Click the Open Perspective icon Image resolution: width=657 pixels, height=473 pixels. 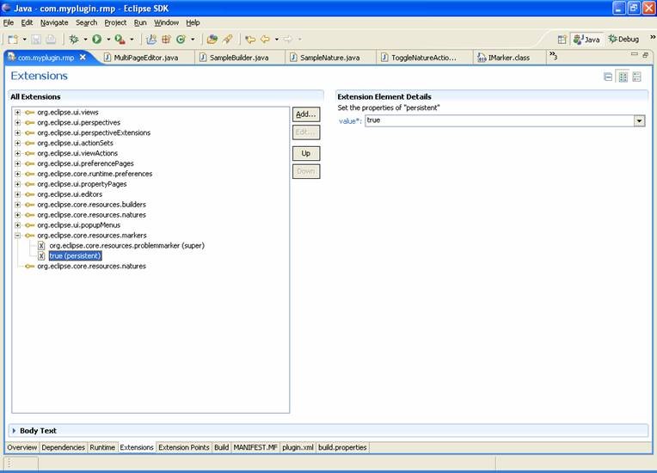(x=562, y=40)
